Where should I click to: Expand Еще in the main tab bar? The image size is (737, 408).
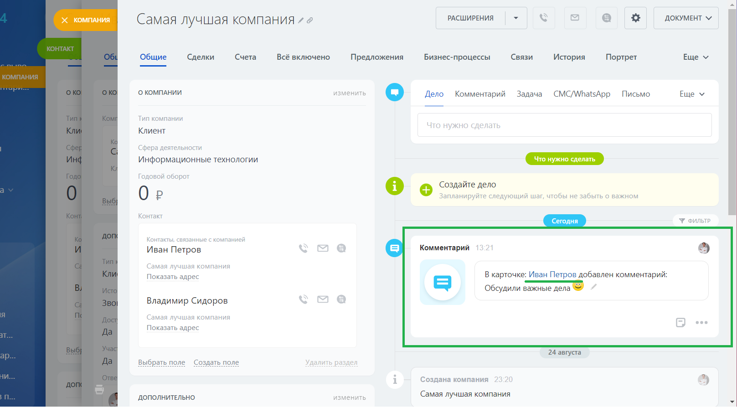click(696, 57)
